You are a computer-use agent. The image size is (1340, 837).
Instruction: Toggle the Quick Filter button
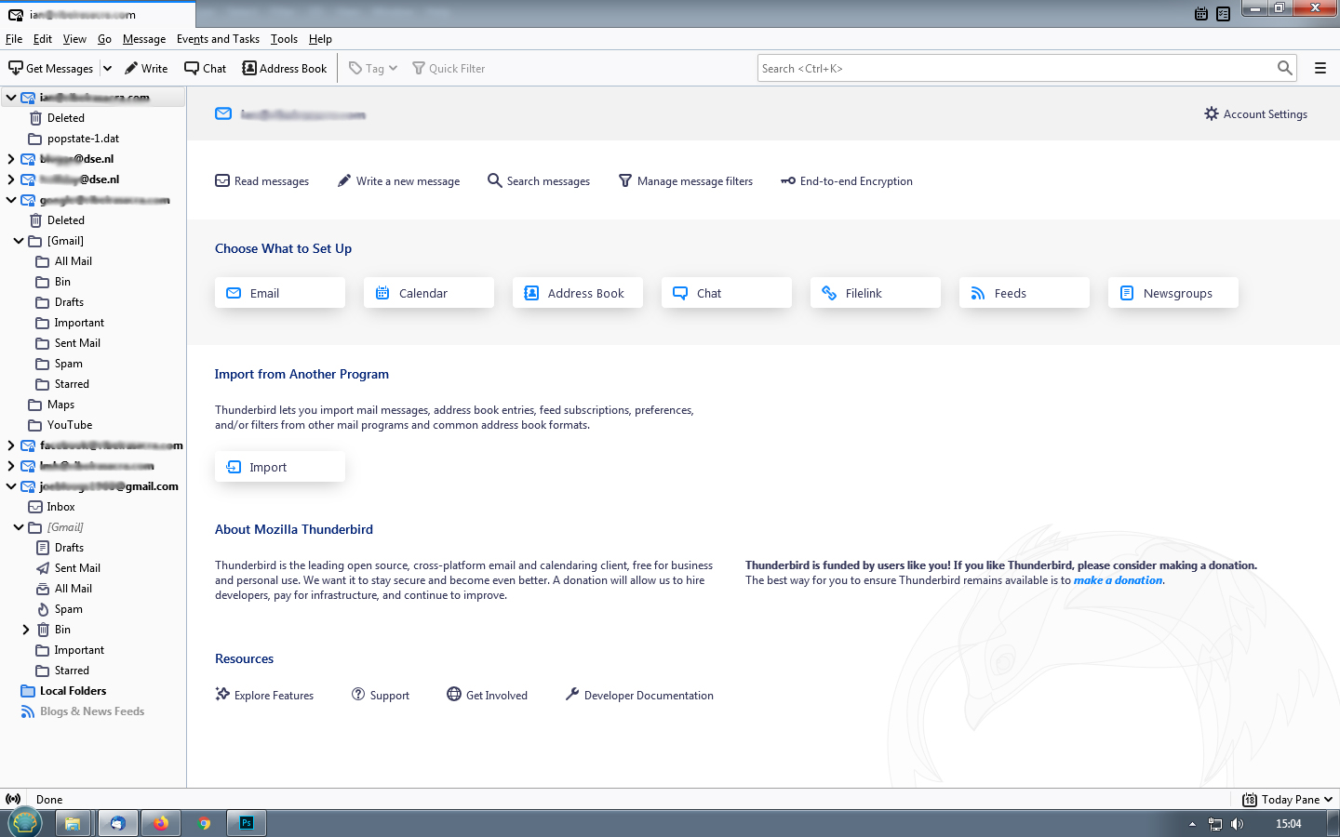[449, 68]
